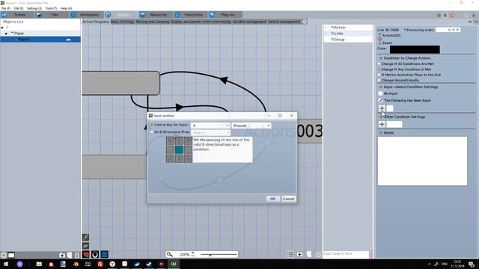Collapse the Player folder in Objects List
The height and width of the screenshot is (269, 479).
tap(6, 34)
